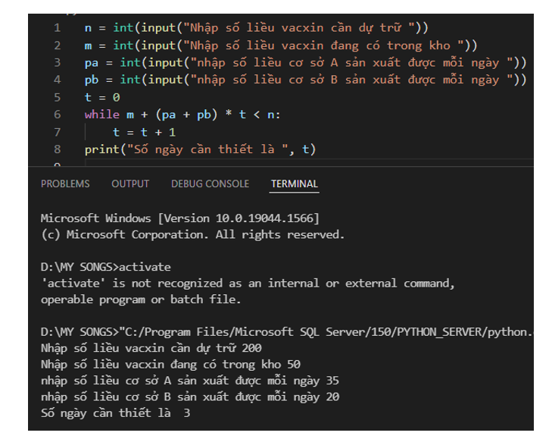Click the PYTHON_SERVER/python command line
552x439 pixels.
click(x=287, y=332)
